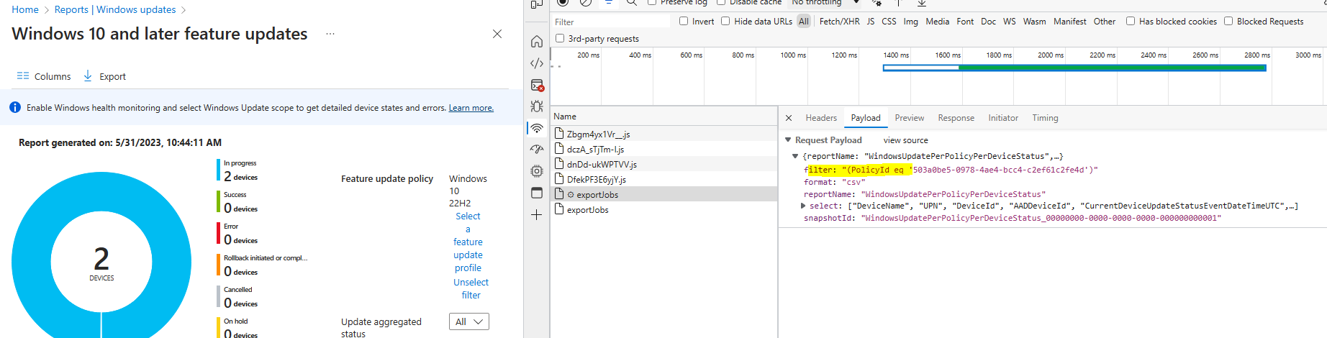Open network search magnifier

(x=631, y=3)
